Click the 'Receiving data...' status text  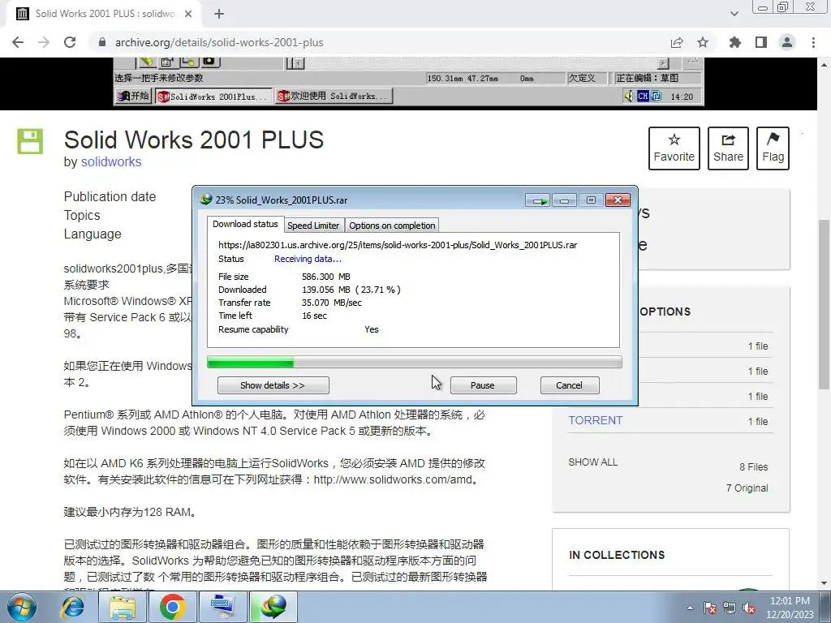[x=308, y=259]
